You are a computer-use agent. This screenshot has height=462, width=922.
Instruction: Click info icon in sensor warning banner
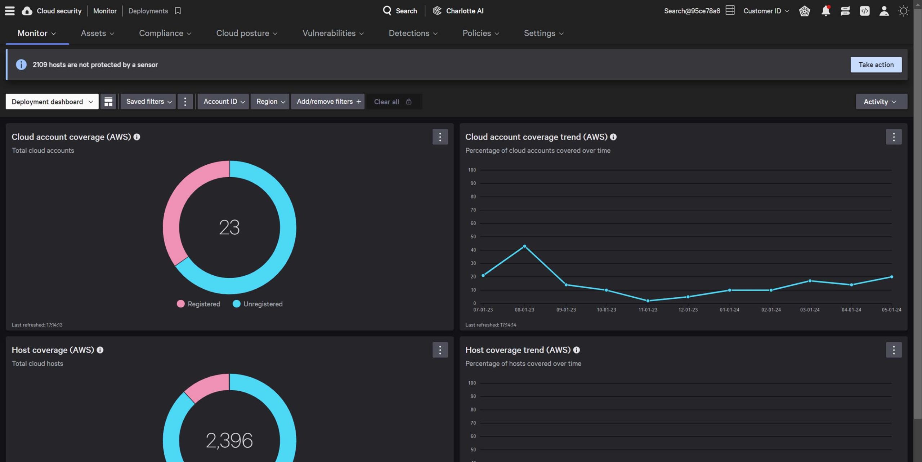pos(21,65)
